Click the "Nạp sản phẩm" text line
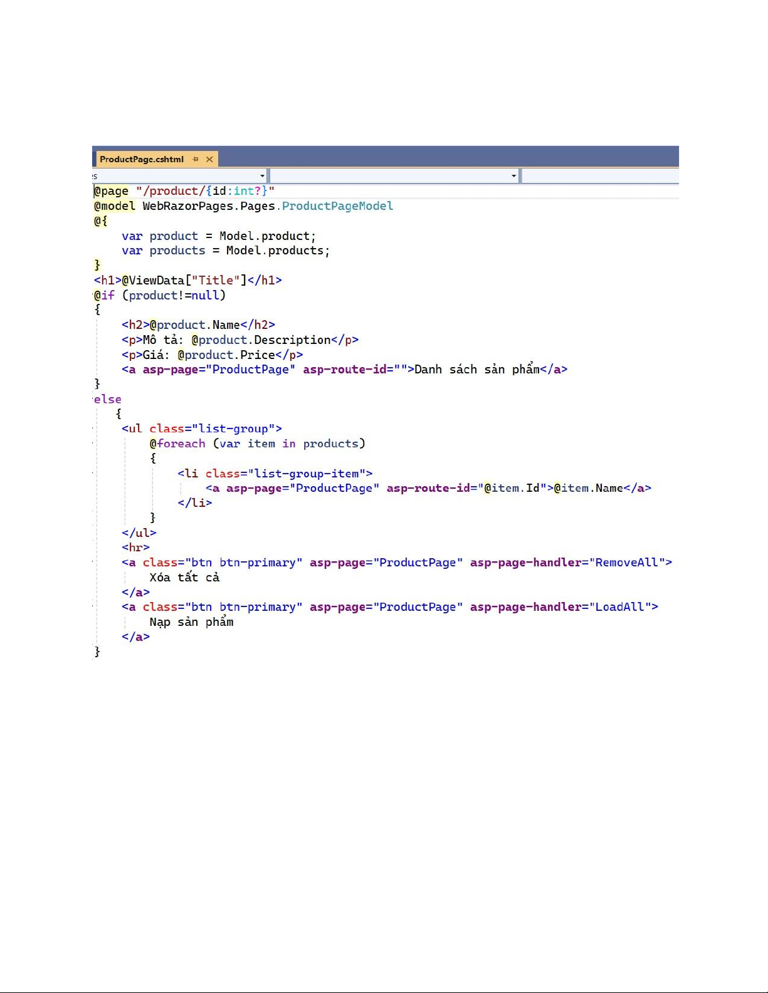The height and width of the screenshot is (993, 768). [191, 622]
